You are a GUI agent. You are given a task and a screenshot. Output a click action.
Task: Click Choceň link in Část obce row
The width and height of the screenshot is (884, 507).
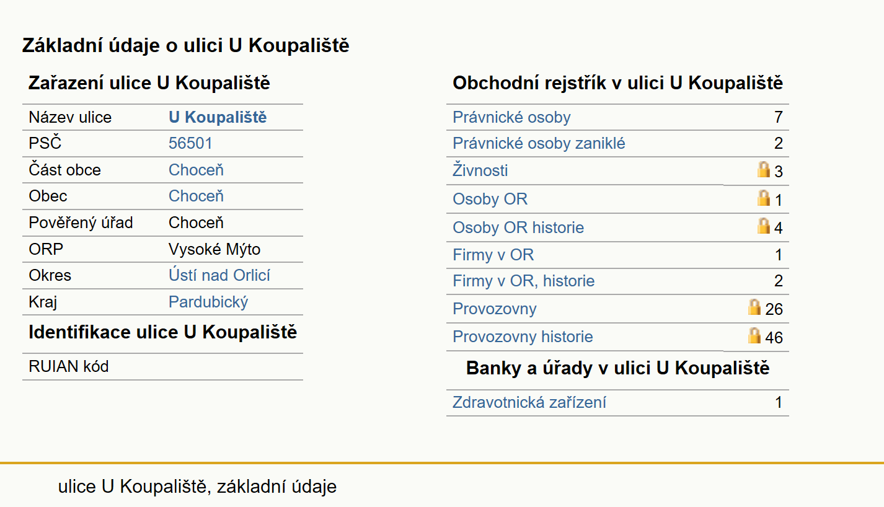tap(196, 170)
